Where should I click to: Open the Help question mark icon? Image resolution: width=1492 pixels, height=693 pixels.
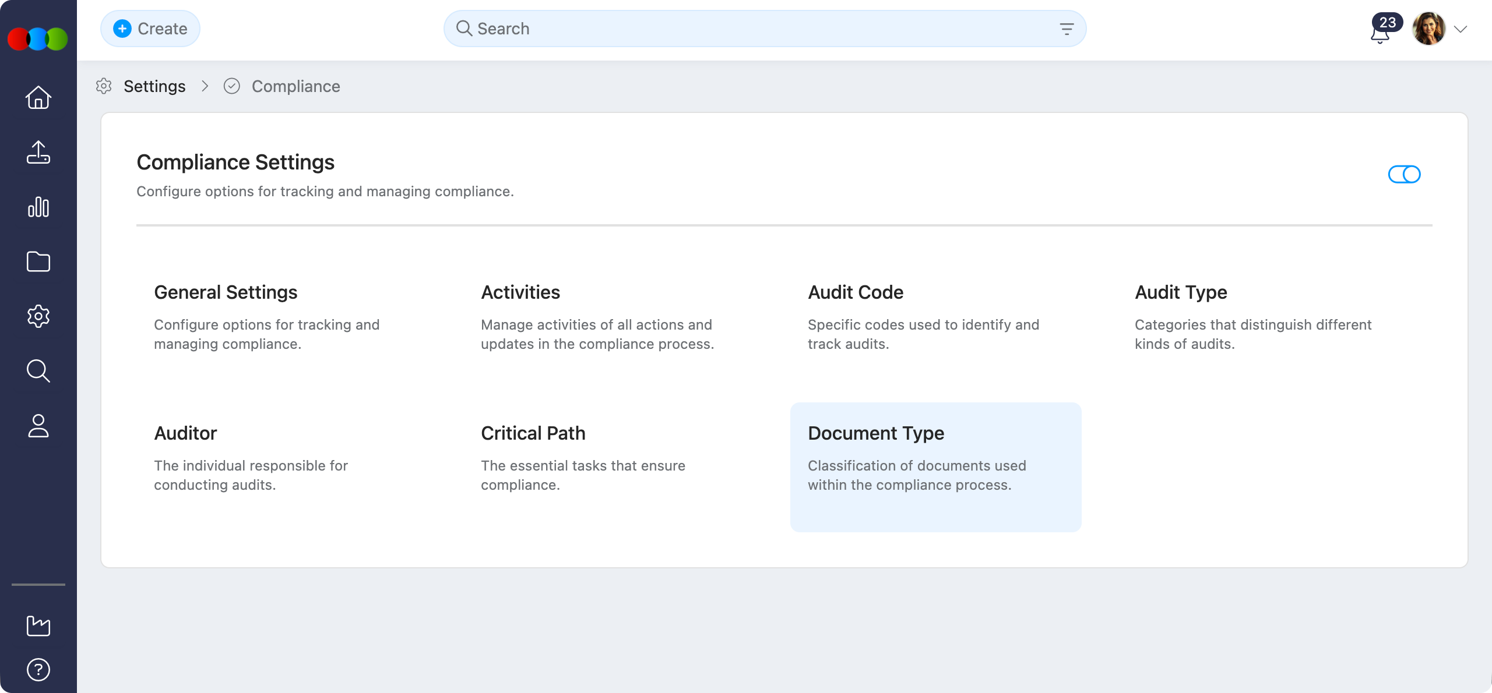click(38, 669)
